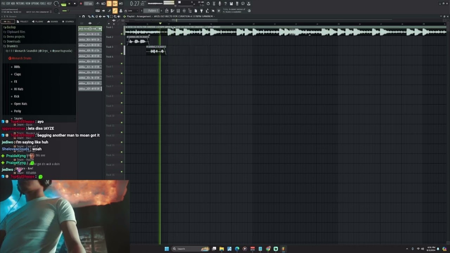Image resolution: width=450 pixels, height=253 pixels.
Task: Open the Mixer icon
Action: click(184, 11)
